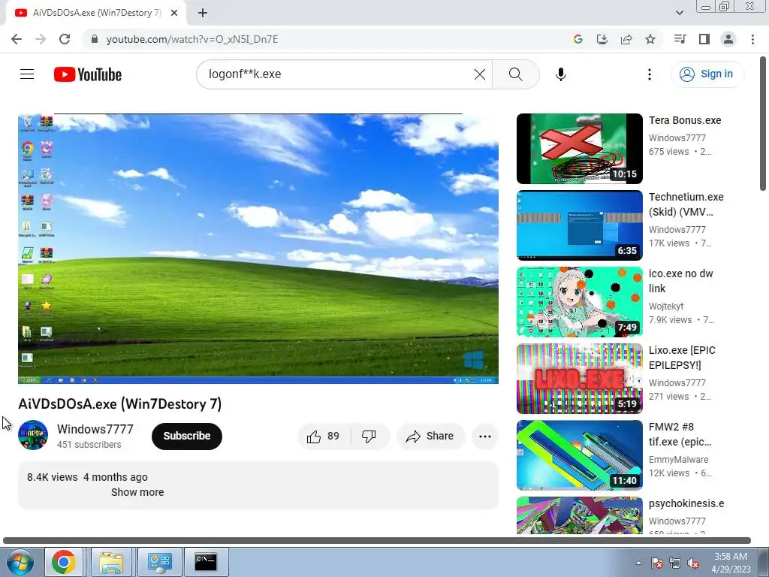The image size is (769, 577).
Task: Click the main video player
Action: pyautogui.click(x=258, y=248)
